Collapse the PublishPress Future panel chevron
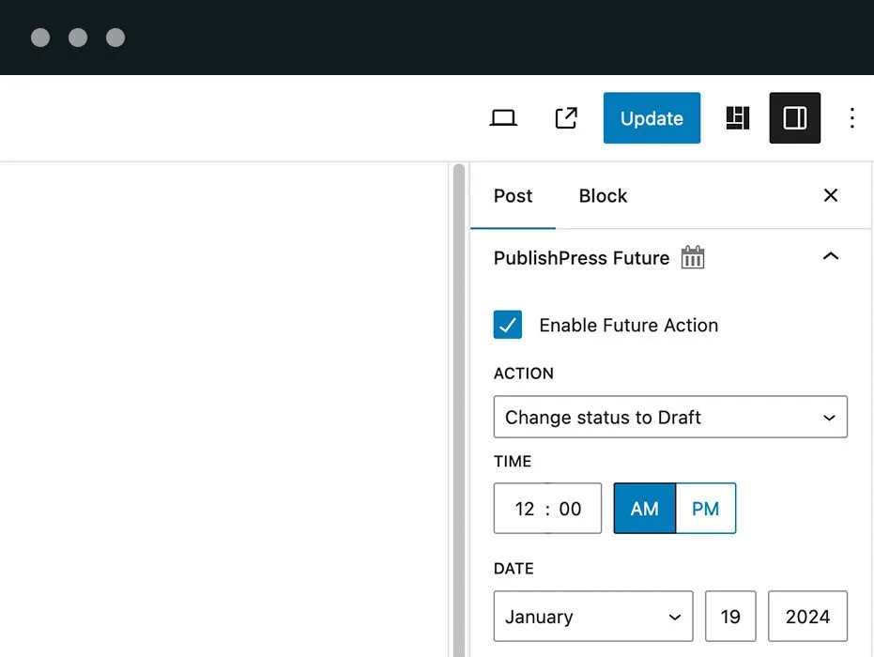The image size is (874, 657). click(831, 256)
